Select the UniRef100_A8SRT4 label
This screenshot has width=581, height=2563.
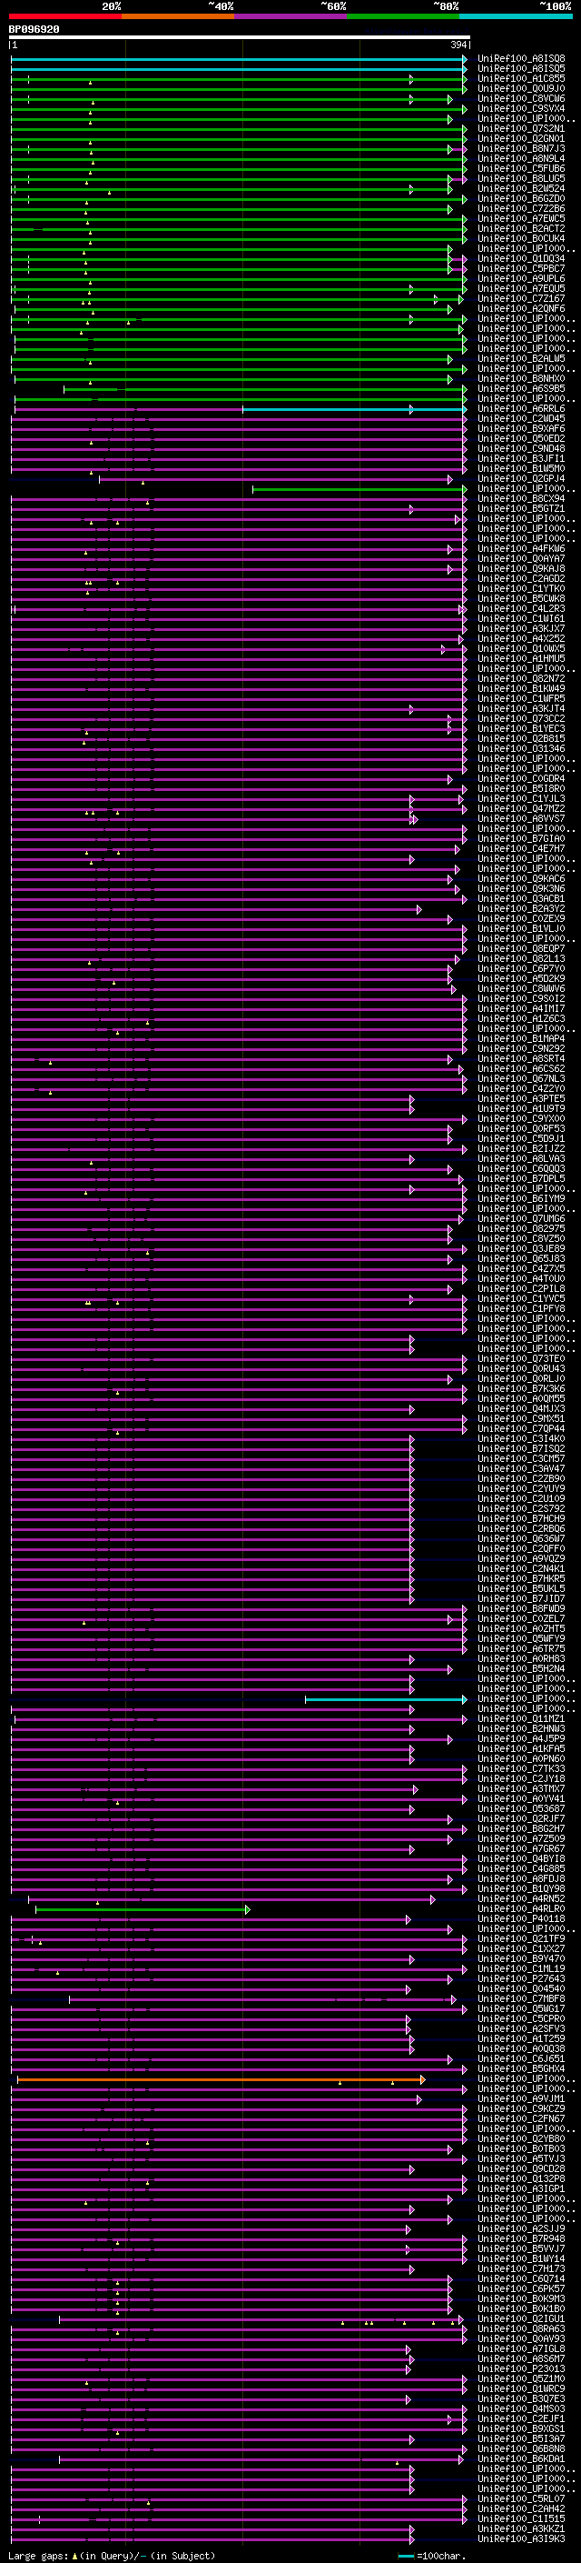point(520,1058)
